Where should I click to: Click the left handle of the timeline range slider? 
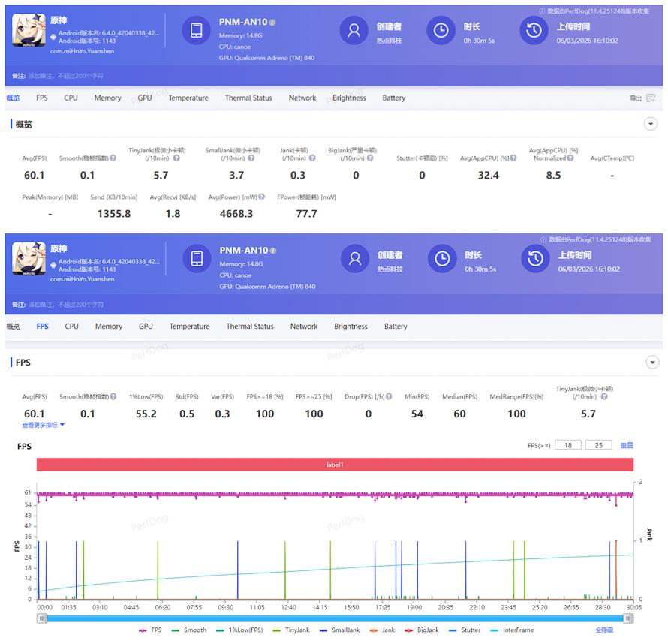click(41, 618)
